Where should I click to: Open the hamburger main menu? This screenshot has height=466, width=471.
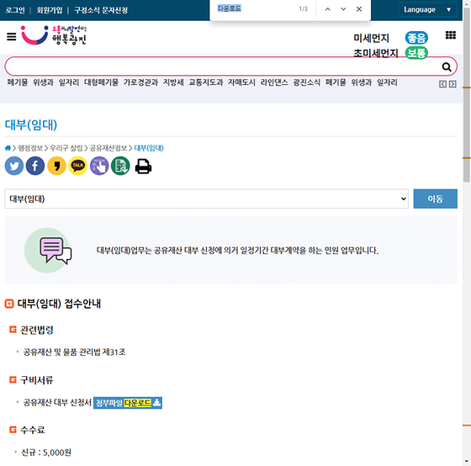click(x=12, y=37)
